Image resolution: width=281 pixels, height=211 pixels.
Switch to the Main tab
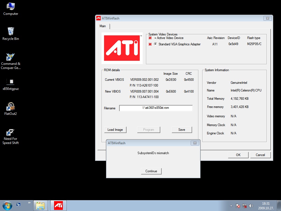(103, 26)
